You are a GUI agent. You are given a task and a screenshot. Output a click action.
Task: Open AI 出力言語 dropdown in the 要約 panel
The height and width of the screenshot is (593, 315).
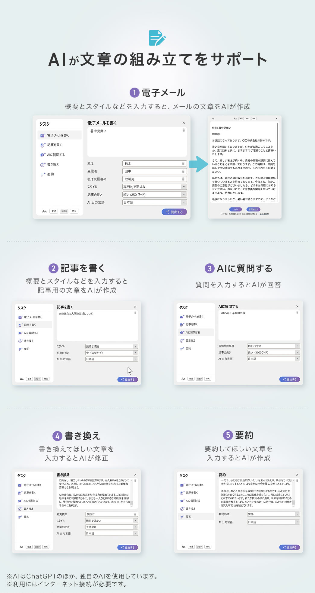[273, 522]
